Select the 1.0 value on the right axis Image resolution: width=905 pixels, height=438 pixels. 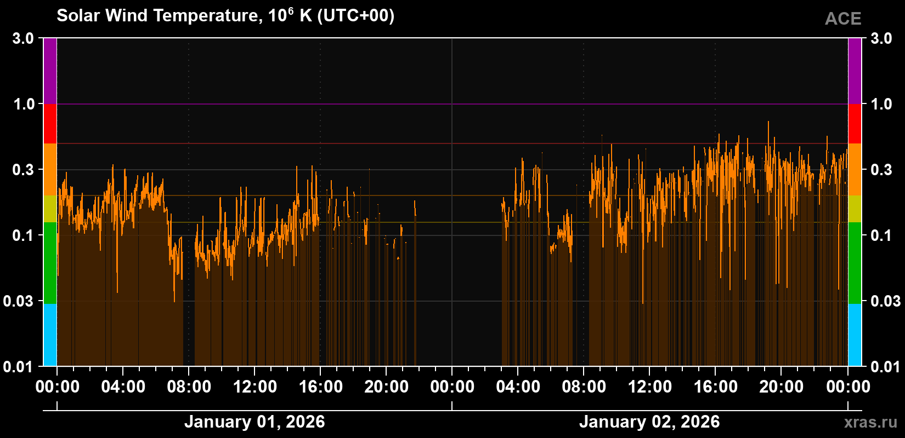(881, 104)
